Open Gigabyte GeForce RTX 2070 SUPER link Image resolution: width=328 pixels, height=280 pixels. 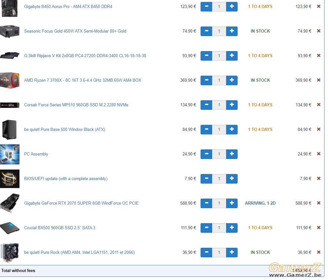(81, 203)
